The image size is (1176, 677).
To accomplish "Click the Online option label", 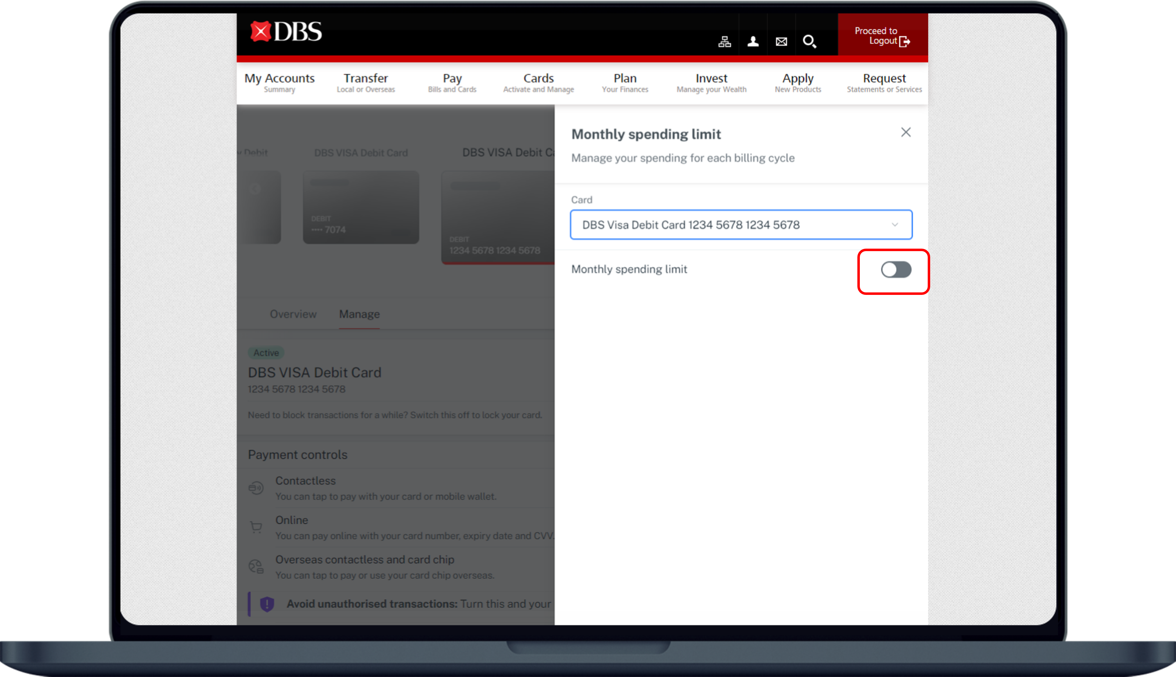I will 291,520.
